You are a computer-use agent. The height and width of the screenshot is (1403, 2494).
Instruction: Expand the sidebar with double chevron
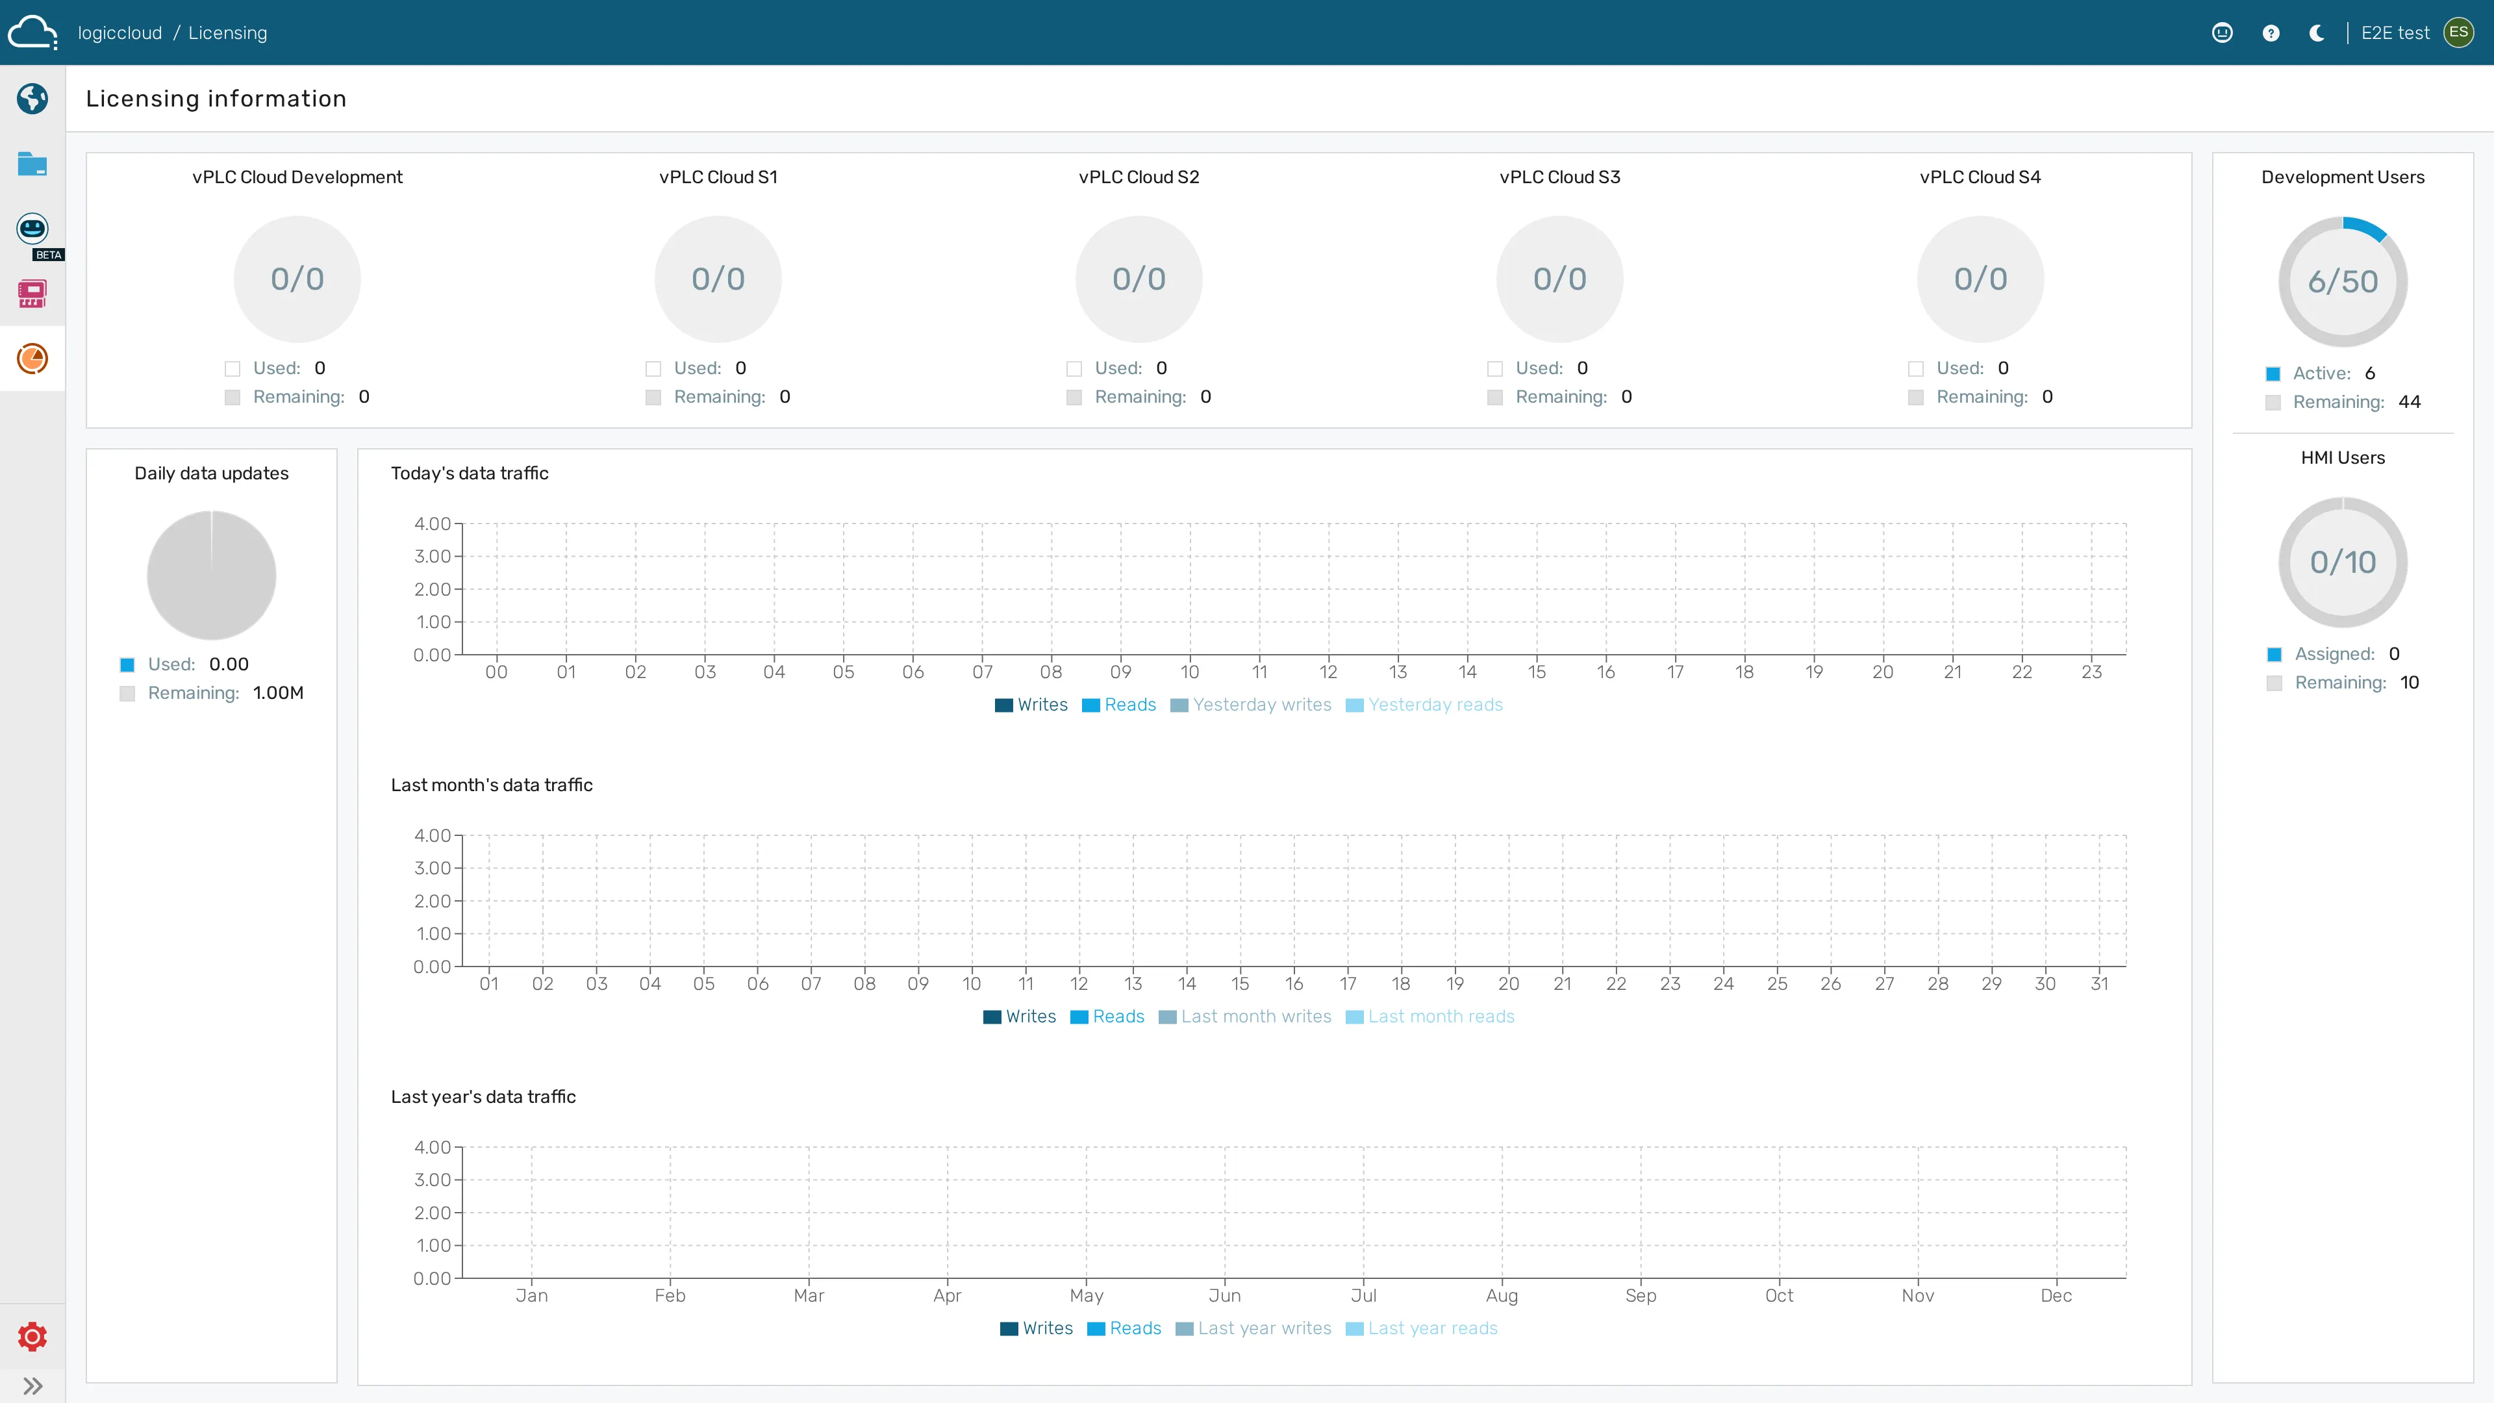pyautogui.click(x=32, y=1385)
